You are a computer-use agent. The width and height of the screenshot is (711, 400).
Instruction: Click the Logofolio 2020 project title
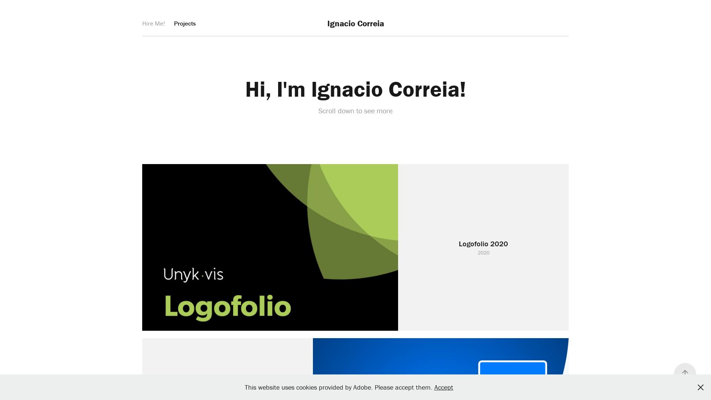(483, 244)
